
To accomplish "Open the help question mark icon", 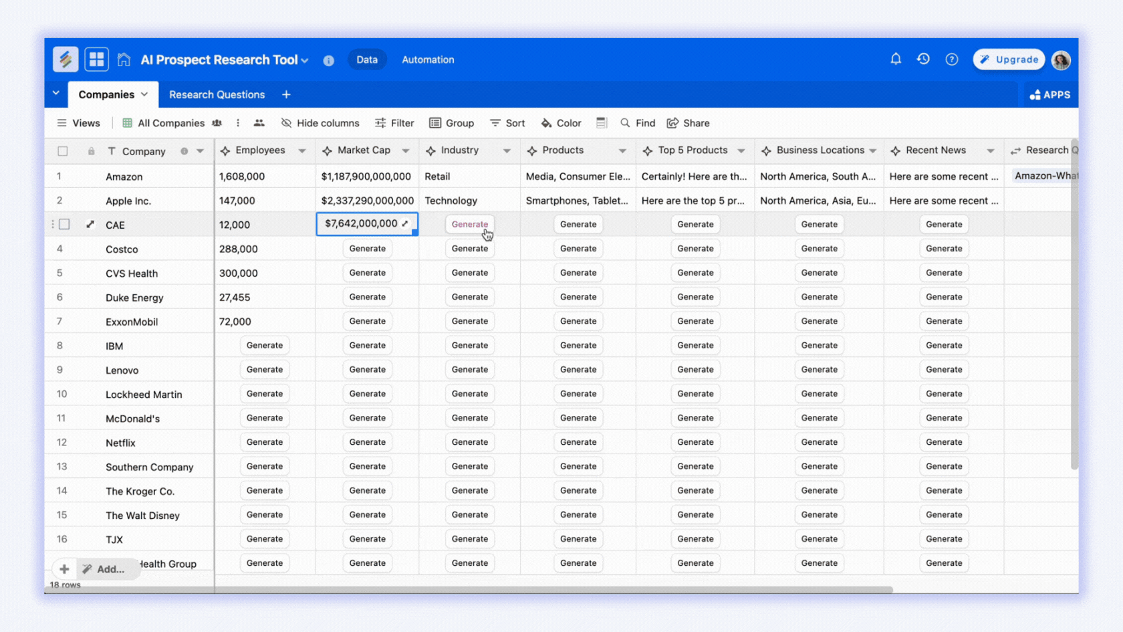I will pos(951,60).
